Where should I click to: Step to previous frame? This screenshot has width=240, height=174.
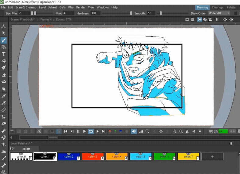click(72, 131)
